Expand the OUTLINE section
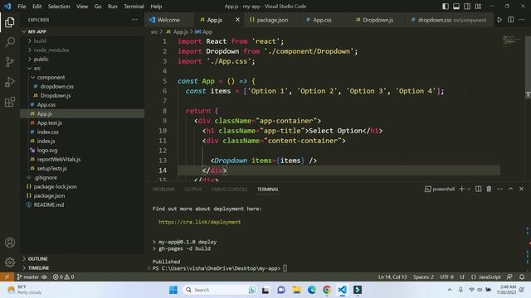This screenshot has height=298, width=531. (x=82, y=258)
